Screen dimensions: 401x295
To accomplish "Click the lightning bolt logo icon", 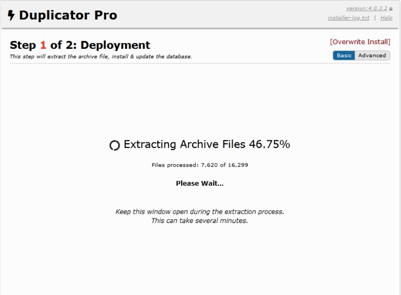I will tap(11, 16).
